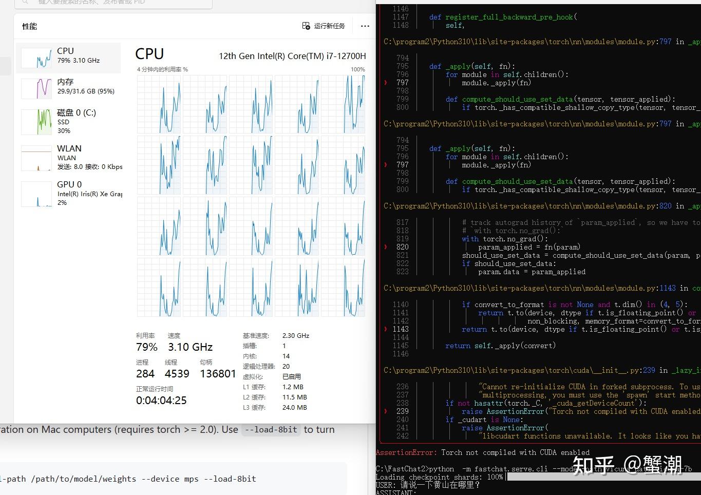Click the 速度 3.10 GHz value
This screenshot has height=495, width=701.
click(190, 347)
